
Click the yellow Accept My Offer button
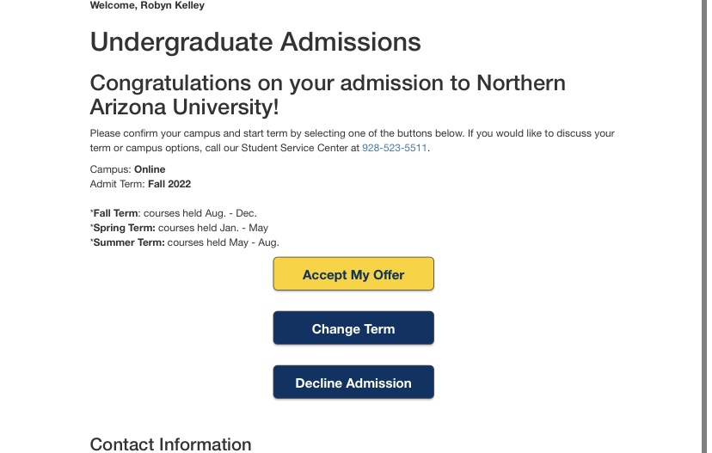pyautogui.click(x=353, y=275)
